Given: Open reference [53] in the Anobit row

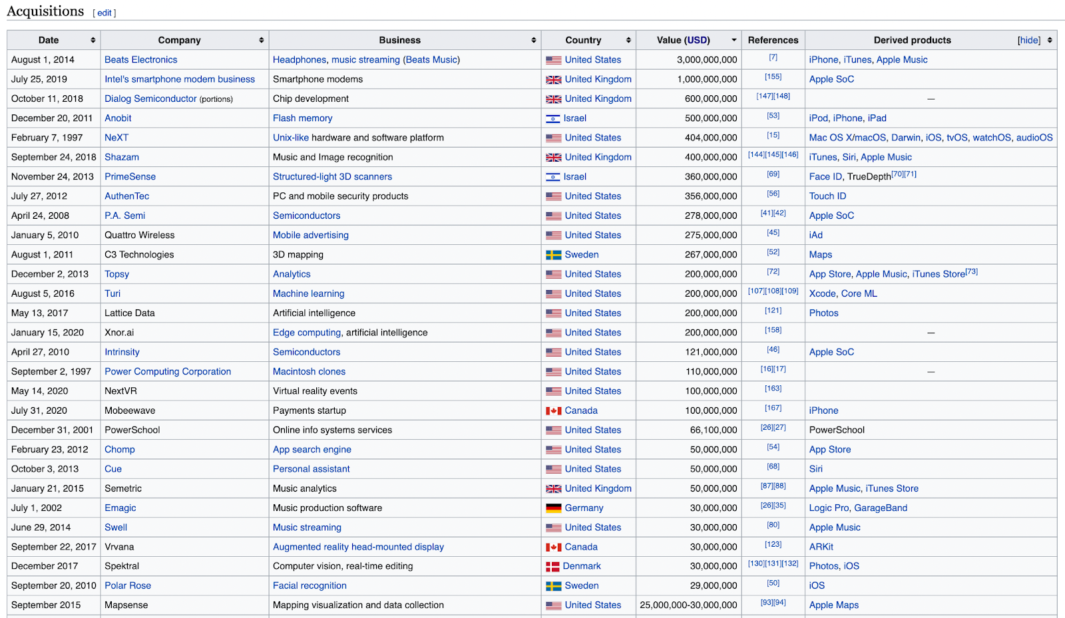Looking at the screenshot, I should (x=773, y=116).
